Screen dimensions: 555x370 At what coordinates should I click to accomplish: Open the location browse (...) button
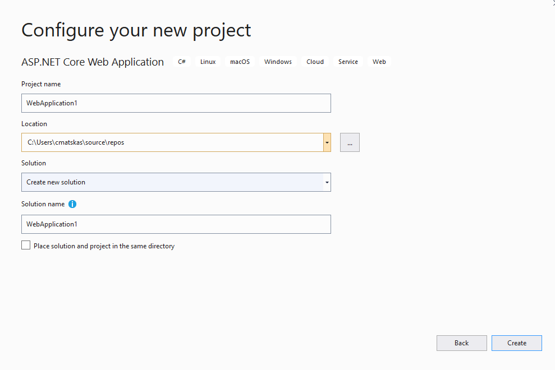pos(350,142)
